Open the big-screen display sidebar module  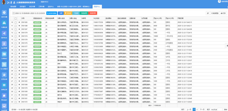(x=4, y=66)
